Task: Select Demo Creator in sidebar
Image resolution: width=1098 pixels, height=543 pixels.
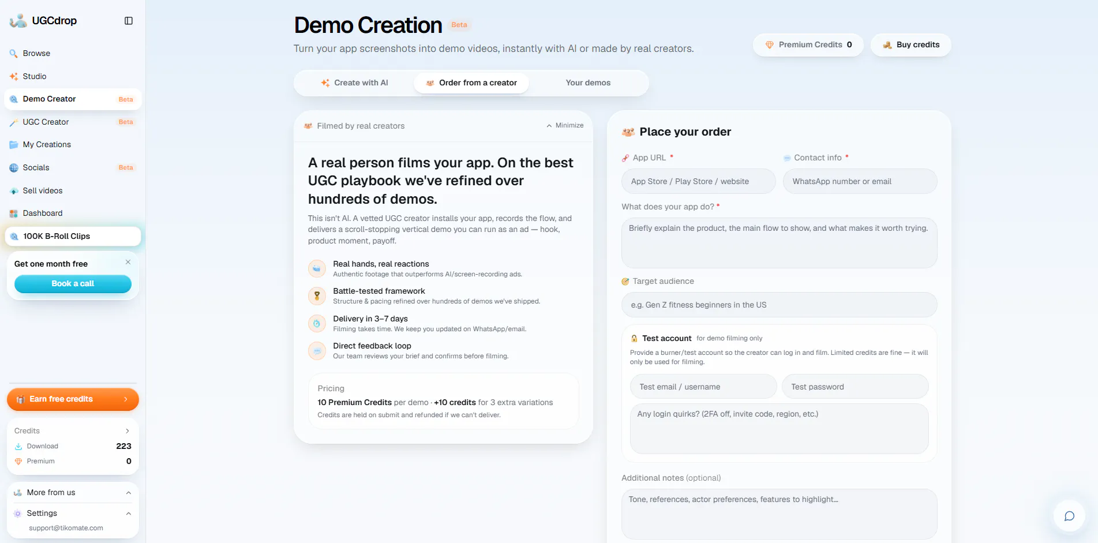Action: pos(73,99)
